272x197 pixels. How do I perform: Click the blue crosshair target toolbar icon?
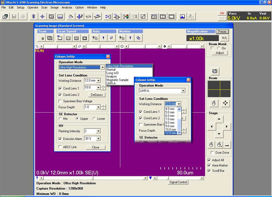42,17
